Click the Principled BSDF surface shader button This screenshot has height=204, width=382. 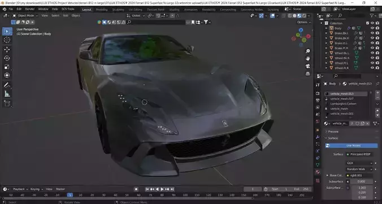coord(359,154)
